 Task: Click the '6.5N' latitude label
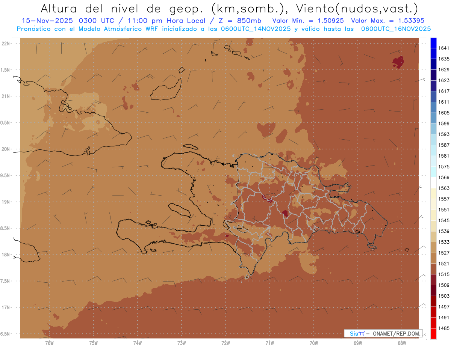(5, 334)
